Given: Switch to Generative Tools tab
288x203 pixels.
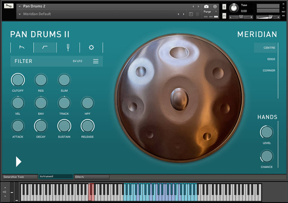Looking at the screenshot, I should pyautogui.click(x=20, y=177).
